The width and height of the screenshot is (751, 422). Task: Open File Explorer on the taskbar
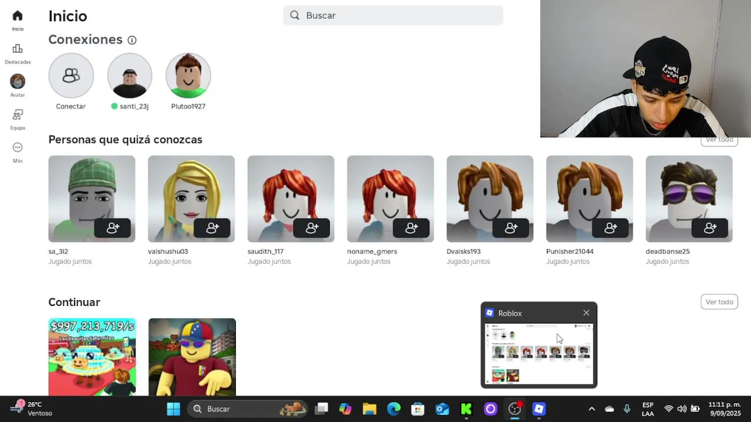[369, 409]
